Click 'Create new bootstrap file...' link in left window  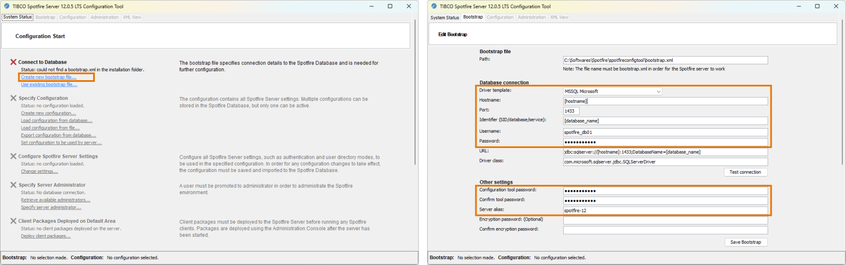point(49,77)
